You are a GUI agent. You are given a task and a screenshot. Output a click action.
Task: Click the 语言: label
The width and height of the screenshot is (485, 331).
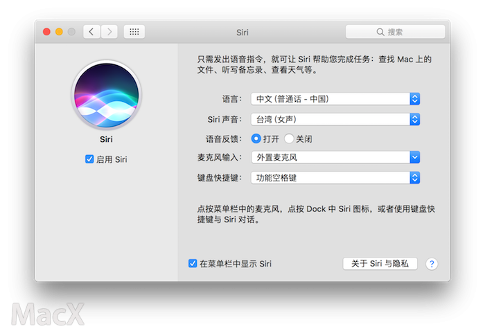(232, 99)
